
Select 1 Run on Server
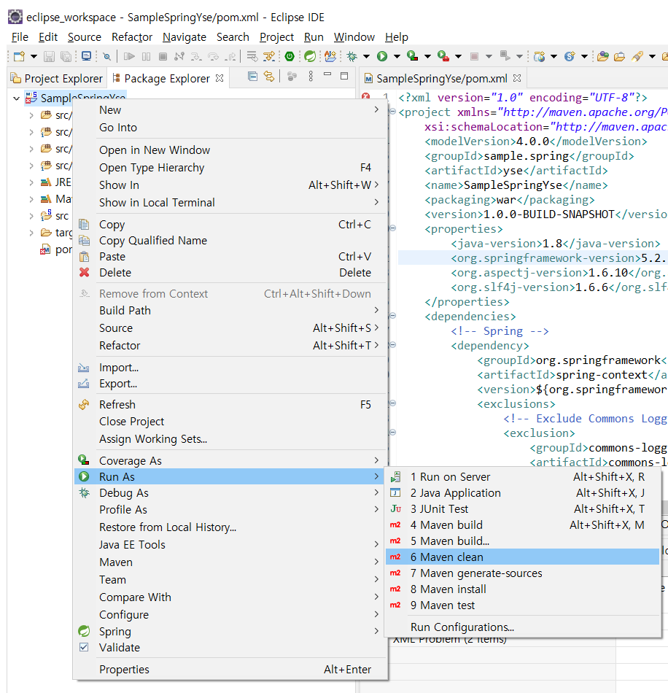(x=523, y=477)
